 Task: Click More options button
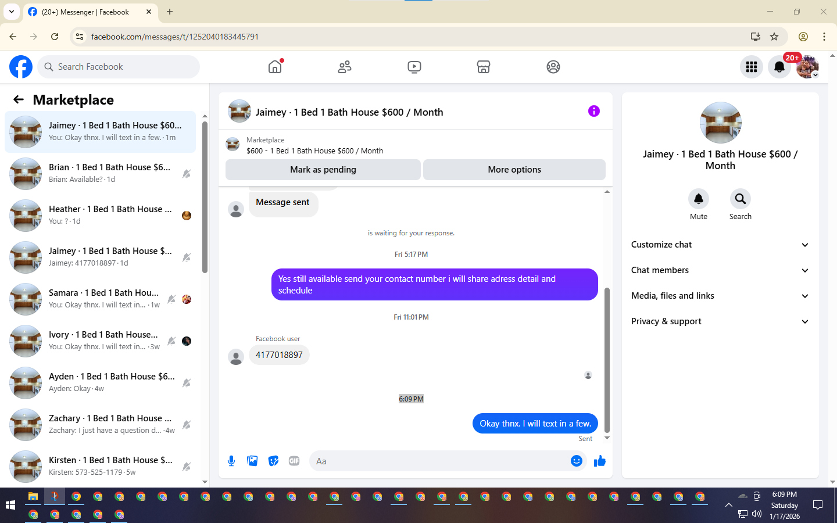514,170
